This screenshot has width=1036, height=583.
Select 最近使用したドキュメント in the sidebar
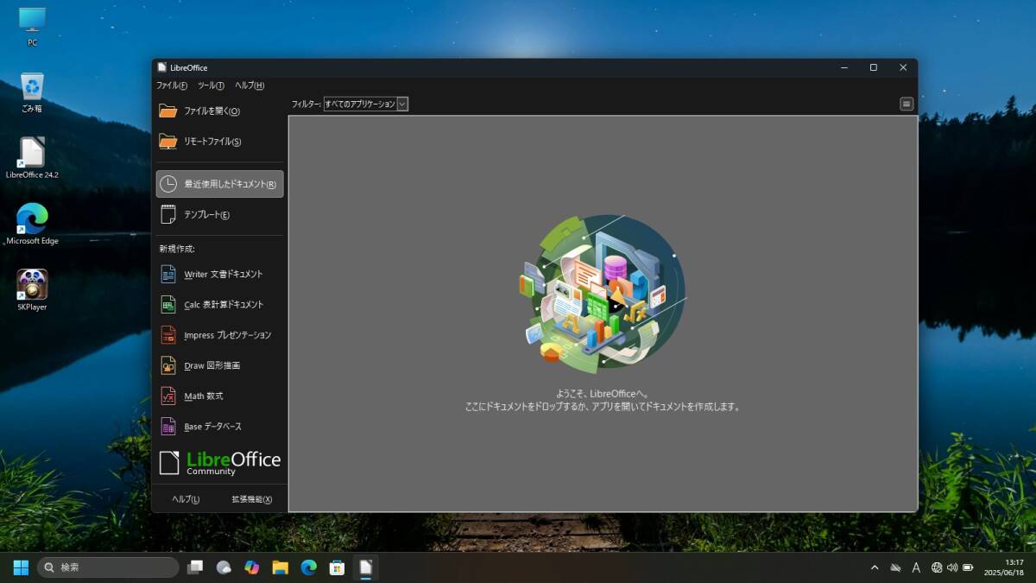[x=219, y=184]
